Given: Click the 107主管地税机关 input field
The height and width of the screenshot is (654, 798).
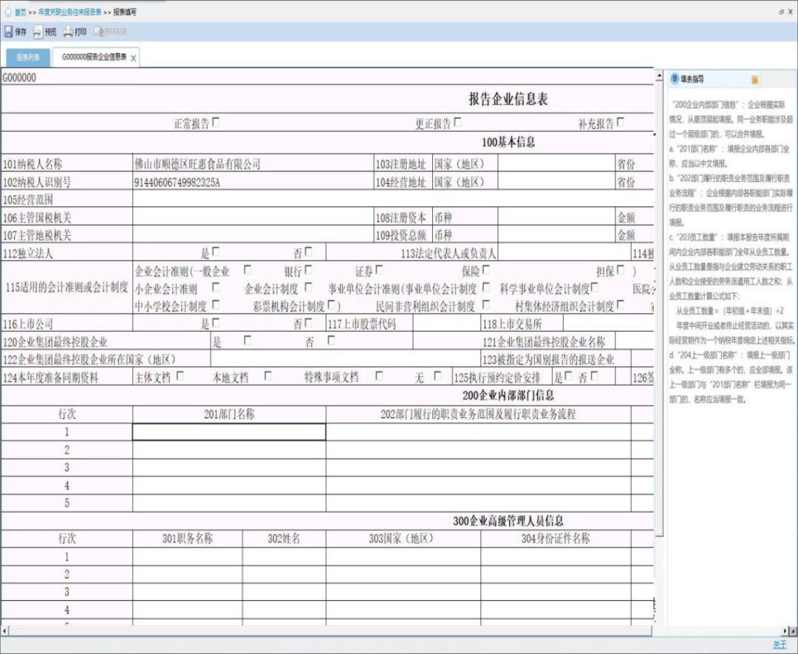Looking at the screenshot, I should [x=253, y=234].
